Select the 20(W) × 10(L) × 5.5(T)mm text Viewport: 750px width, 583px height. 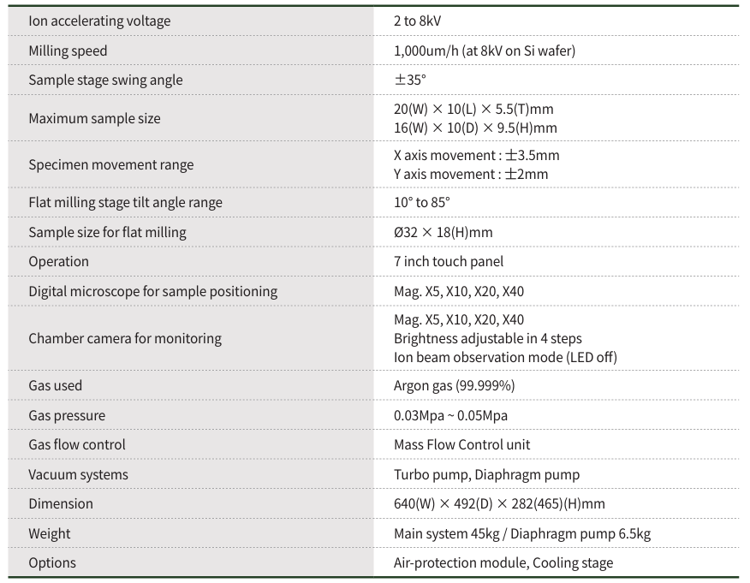[473, 109]
